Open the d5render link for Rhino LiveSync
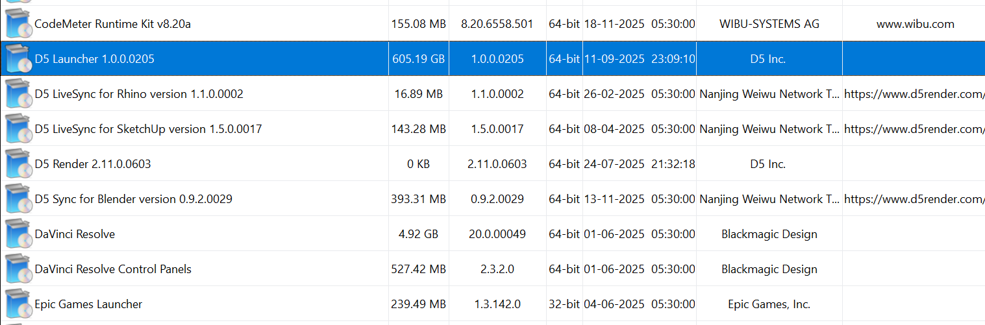Viewport: 985px width, 325px height. 914,94
